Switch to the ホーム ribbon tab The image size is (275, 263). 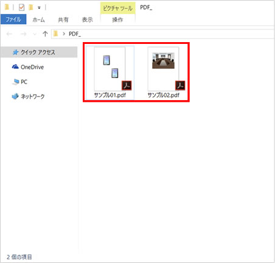pyautogui.click(x=38, y=20)
